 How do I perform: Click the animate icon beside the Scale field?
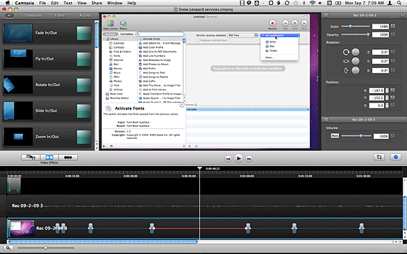tap(393, 26)
